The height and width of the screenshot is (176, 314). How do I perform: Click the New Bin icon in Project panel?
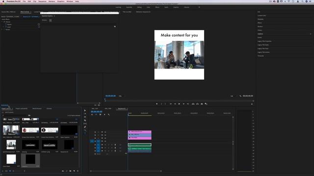(x=70, y=171)
